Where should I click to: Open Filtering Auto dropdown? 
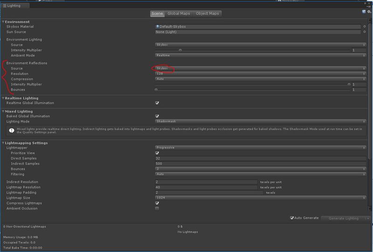[261, 174]
